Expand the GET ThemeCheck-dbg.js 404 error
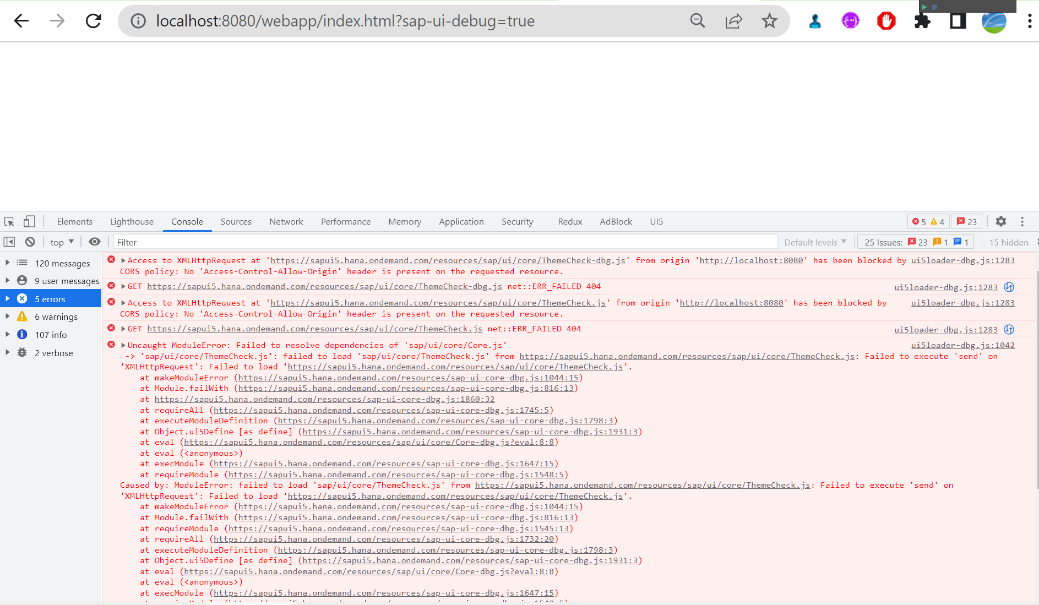This screenshot has height=605, width=1039. pyautogui.click(x=123, y=286)
